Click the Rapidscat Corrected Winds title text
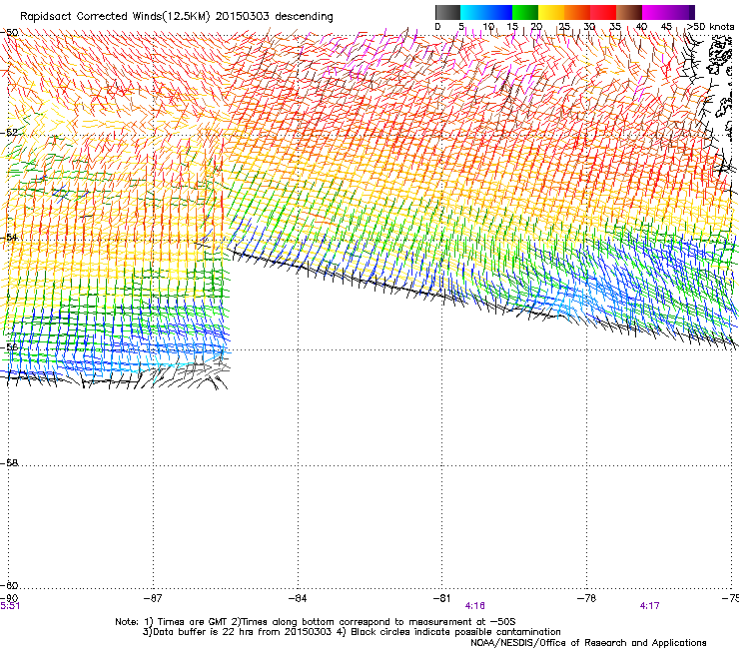This screenshot has height=649, width=739. [x=177, y=16]
